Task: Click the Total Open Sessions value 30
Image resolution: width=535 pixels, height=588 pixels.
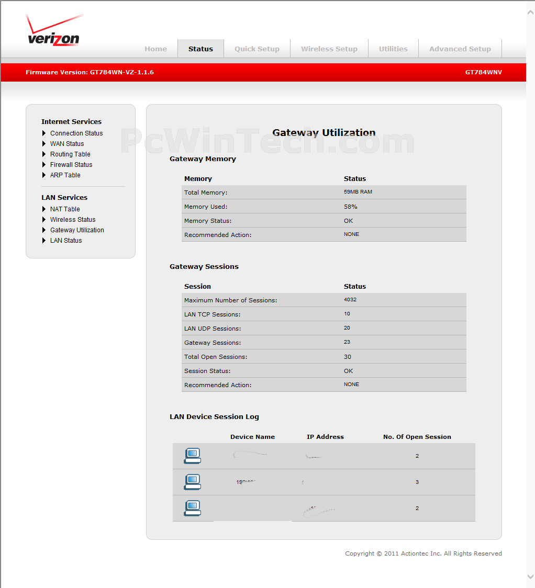Action: 348,357
